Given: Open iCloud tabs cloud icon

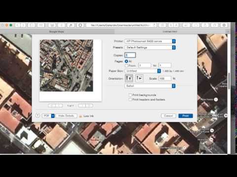Looking at the screenshot, I should pos(196,25).
